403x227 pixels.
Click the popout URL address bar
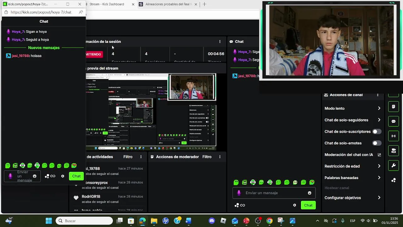[x=41, y=12]
